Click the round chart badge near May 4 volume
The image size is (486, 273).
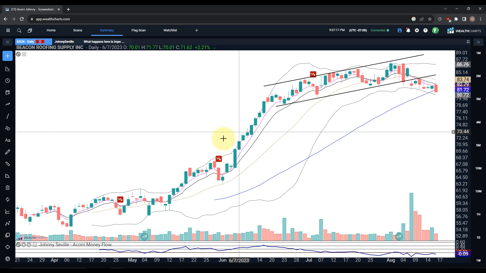coord(145,237)
